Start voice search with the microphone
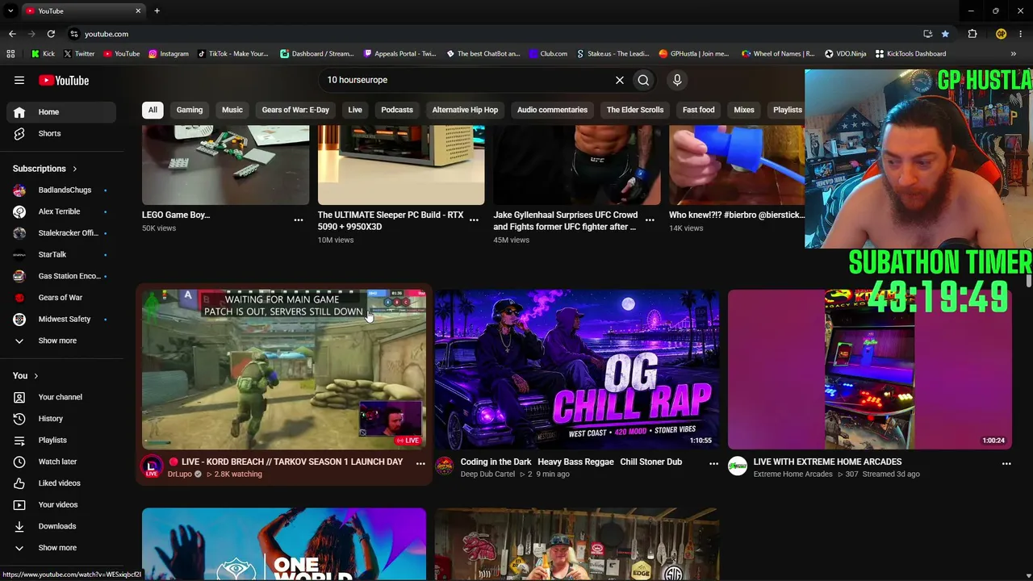This screenshot has width=1033, height=581. pyautogui.click(x=677, y=80)
